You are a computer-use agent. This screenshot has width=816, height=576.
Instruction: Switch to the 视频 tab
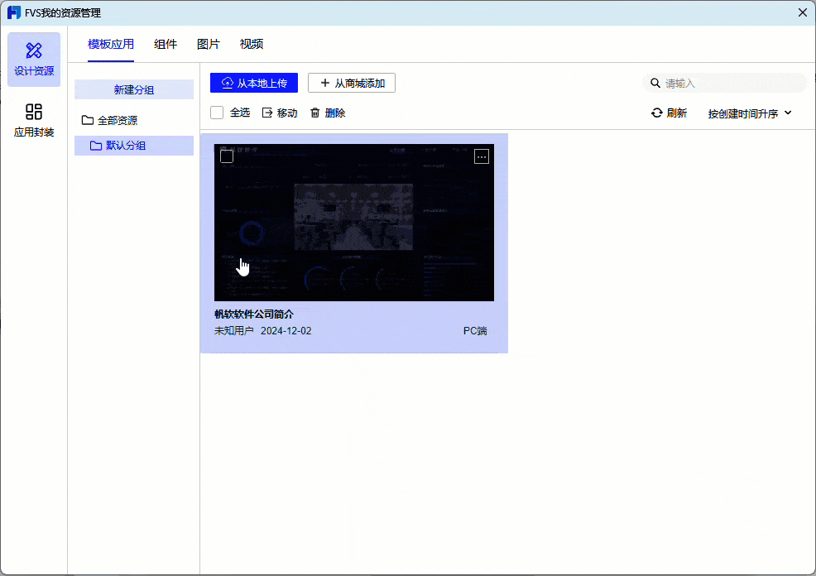point(251,44)
